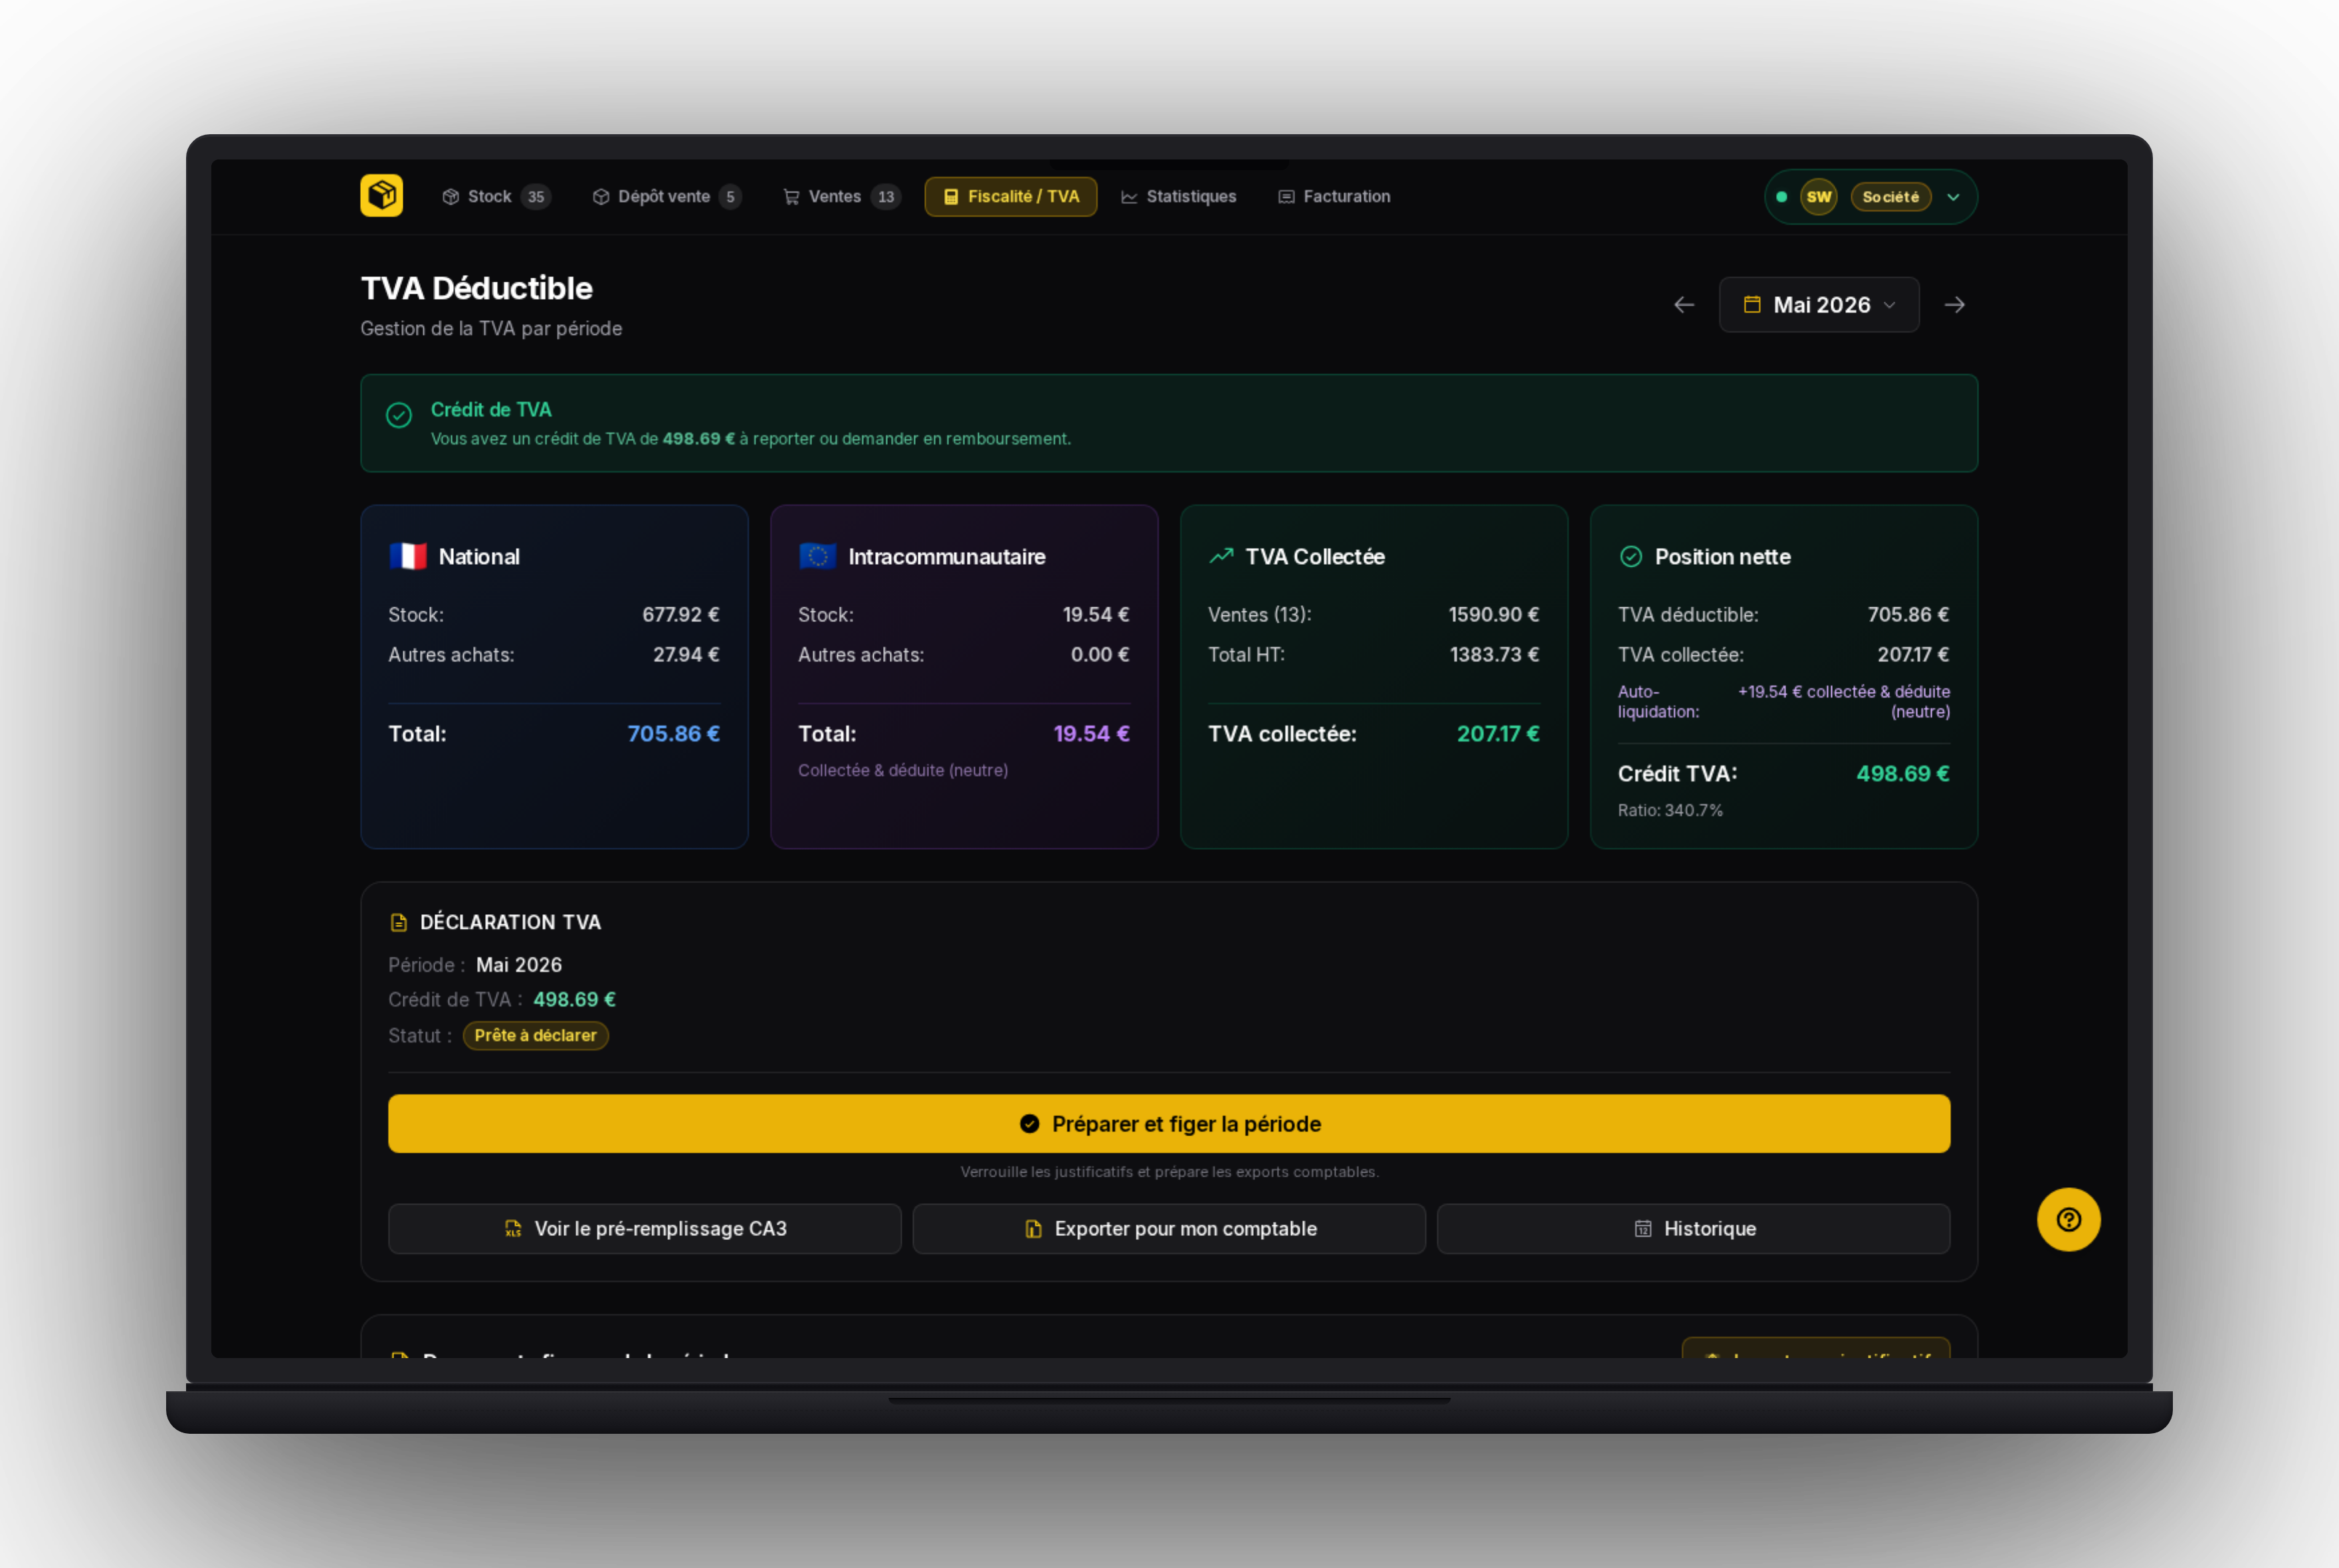Click the TVA déductible 705.86 € value
Screen dimensions: 2339x1568
coord(1908,615)
